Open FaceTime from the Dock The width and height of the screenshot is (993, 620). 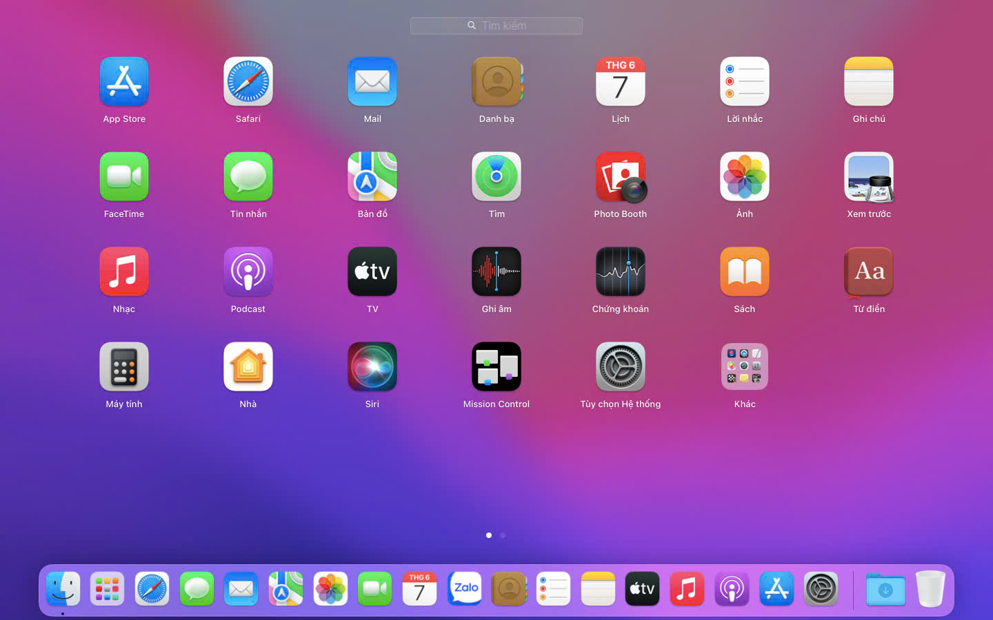[x=374, y=589]
